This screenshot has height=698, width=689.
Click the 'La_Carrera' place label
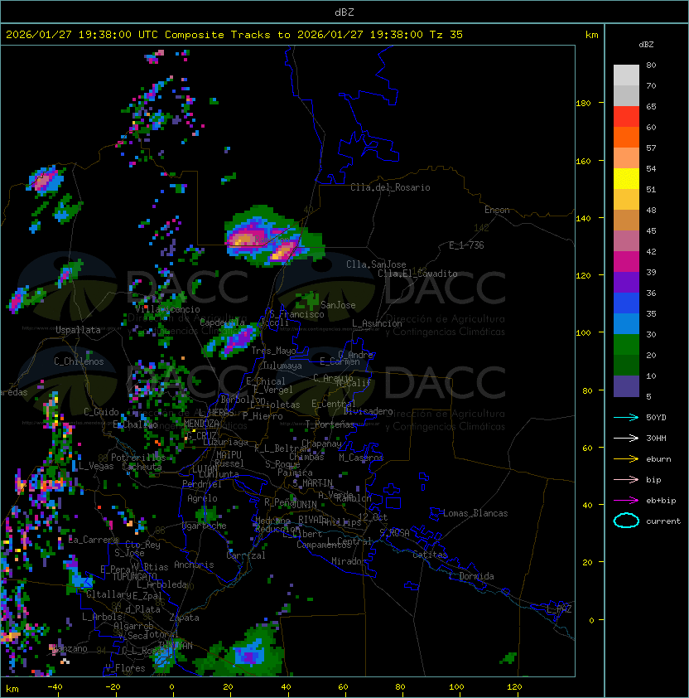click(93, 540)
